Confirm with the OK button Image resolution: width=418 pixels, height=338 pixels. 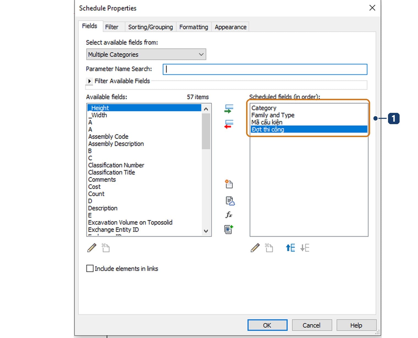click(x=267, y=325)
